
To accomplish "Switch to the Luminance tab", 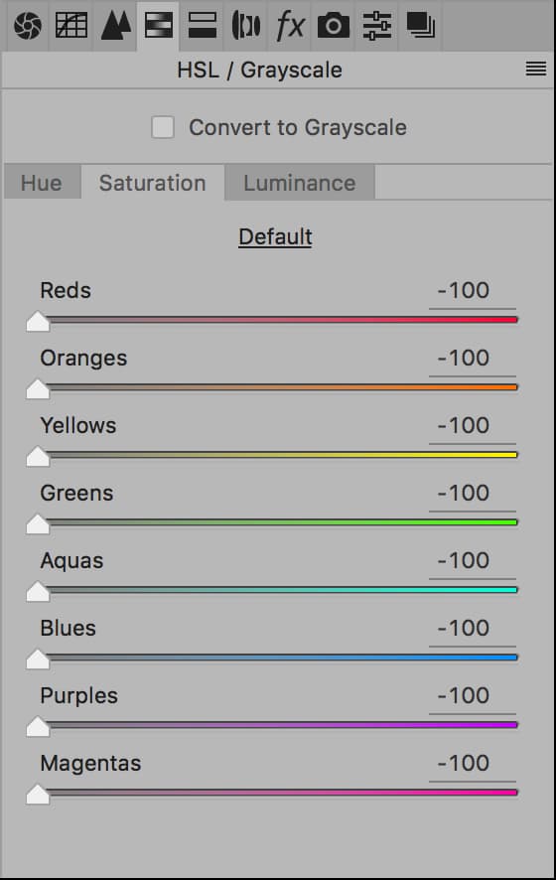I will click(300, 183).
